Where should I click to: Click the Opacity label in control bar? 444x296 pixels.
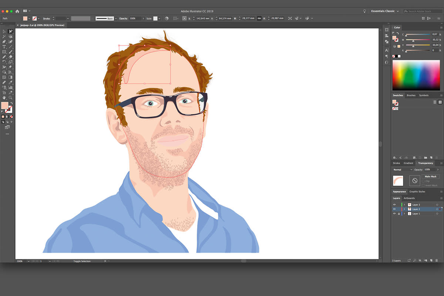[x=123, y=18]
